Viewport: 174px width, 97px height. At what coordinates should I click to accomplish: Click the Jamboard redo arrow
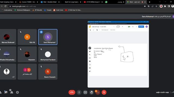pyautogui.click(x=93, y=30)
